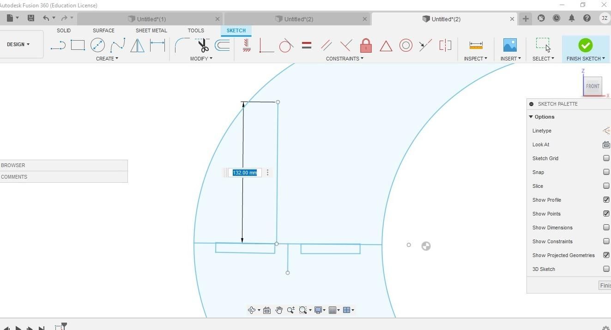The image size is (611, 330).
Task: Apply Coincident constraint
Action: (266, 45)
